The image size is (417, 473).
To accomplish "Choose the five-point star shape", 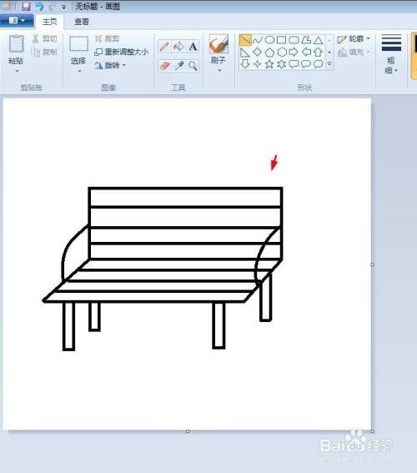I will coord(269,64).
